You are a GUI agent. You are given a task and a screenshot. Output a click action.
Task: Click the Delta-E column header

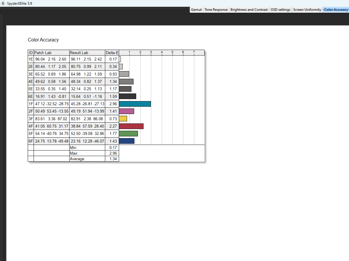112,53
